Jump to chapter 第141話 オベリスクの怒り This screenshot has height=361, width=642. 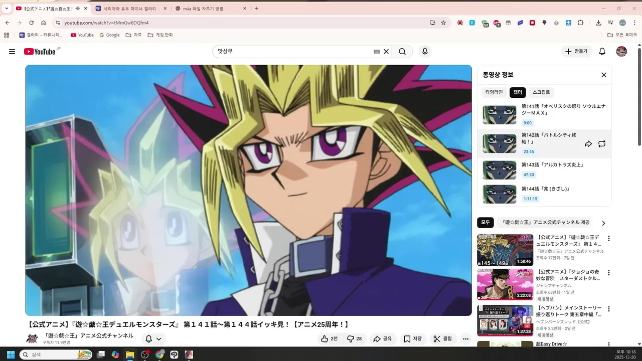click(544, 115)
